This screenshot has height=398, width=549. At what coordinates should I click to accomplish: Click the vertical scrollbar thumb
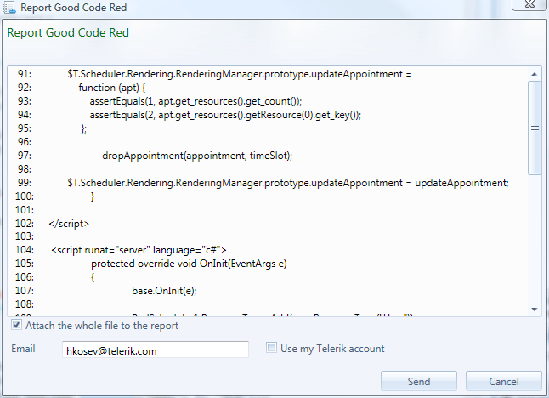[x=535, y=128]
